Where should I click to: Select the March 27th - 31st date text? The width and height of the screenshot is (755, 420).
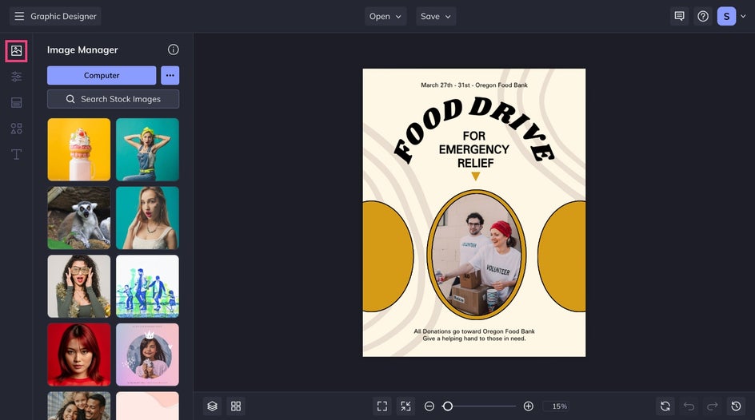pyautogui.click(x=474, y=85)
